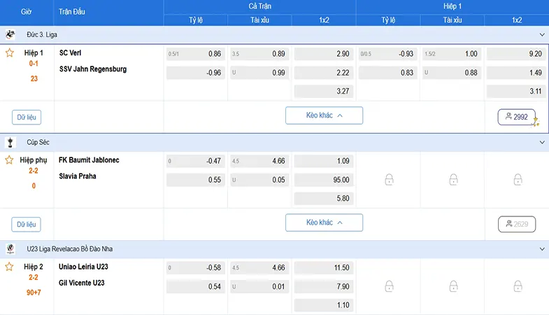Collapse the Cúp Séc section chevron
This screenshot has height=315, width=549.
click(542, 142)
